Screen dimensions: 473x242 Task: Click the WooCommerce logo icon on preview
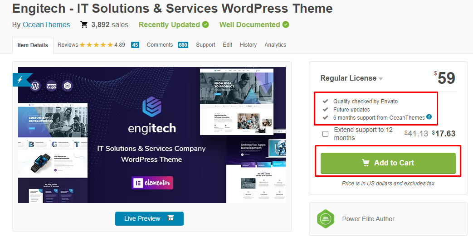click(x=51, y=86)
